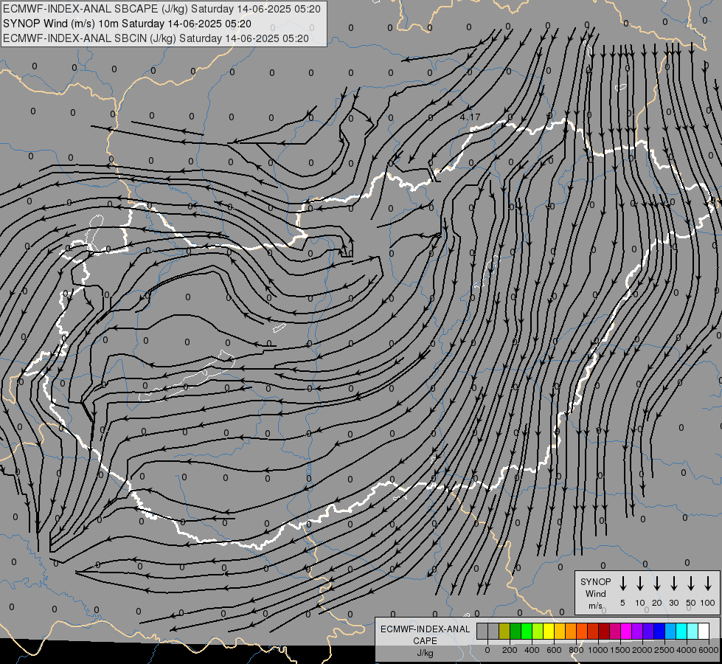Pick the pure yellow CAPE legend swatch
The height and width of the screenshot is (664, 722).
549,631
